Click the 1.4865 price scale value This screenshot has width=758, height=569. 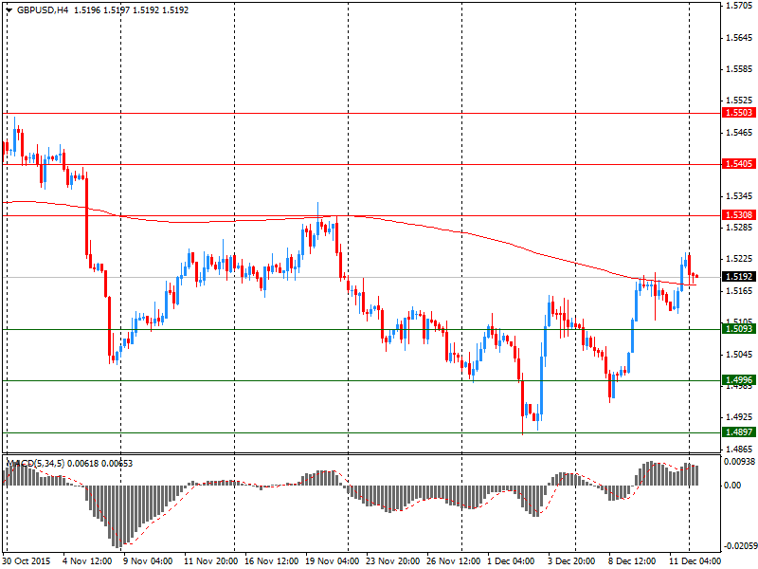(739, 449)
